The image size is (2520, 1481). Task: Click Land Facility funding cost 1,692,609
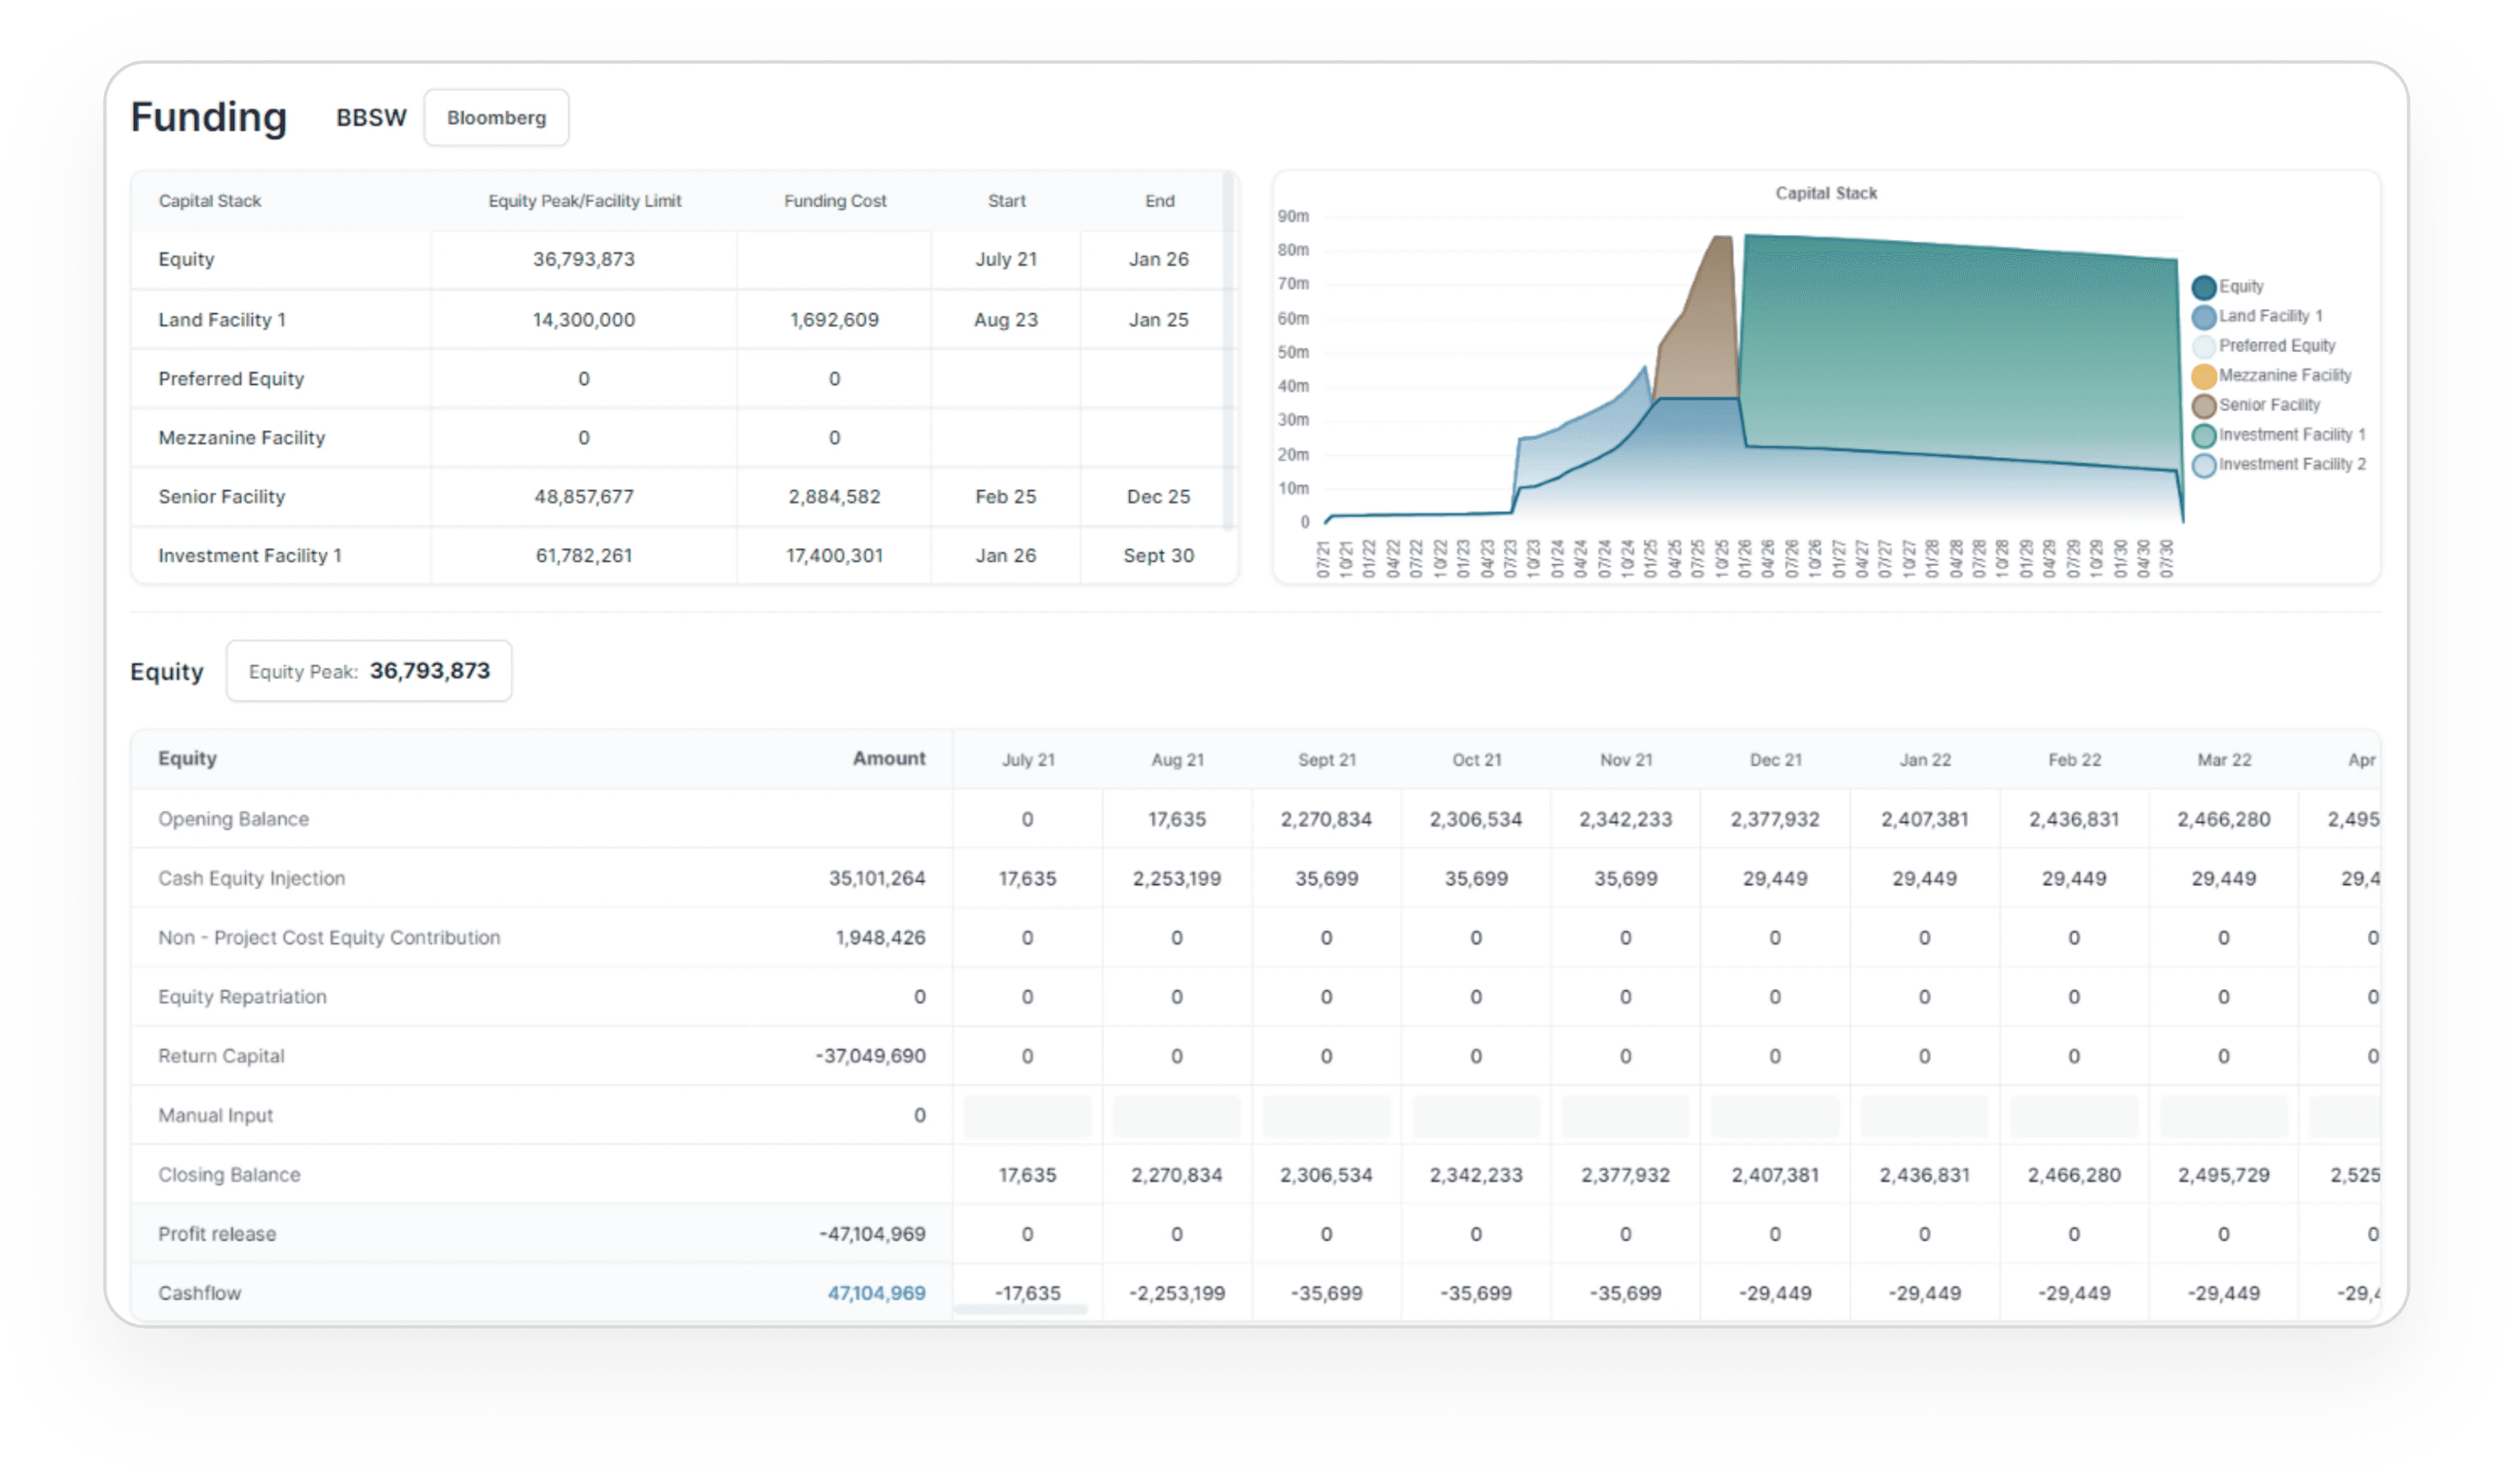[835, 320]
